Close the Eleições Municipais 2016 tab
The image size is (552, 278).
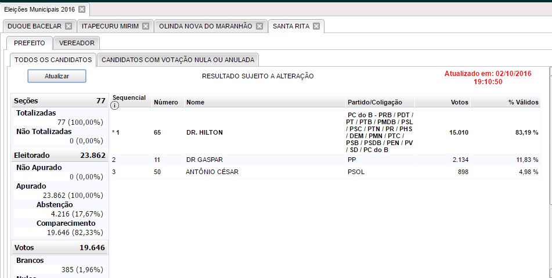[x=82, y=9]
